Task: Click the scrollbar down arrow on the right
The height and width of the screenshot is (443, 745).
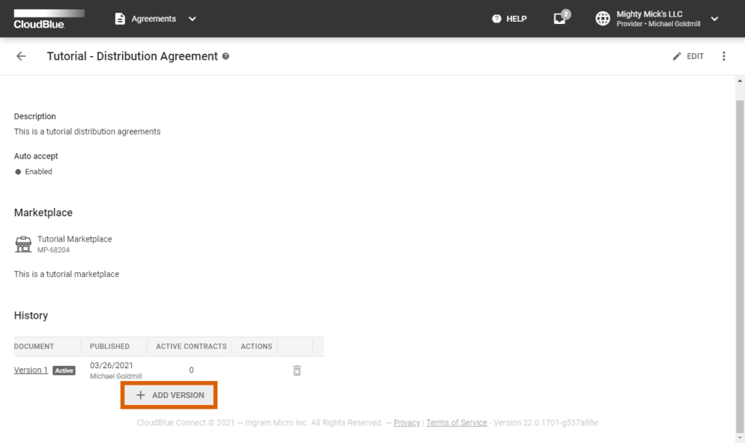Action: (x=738, y=437)
